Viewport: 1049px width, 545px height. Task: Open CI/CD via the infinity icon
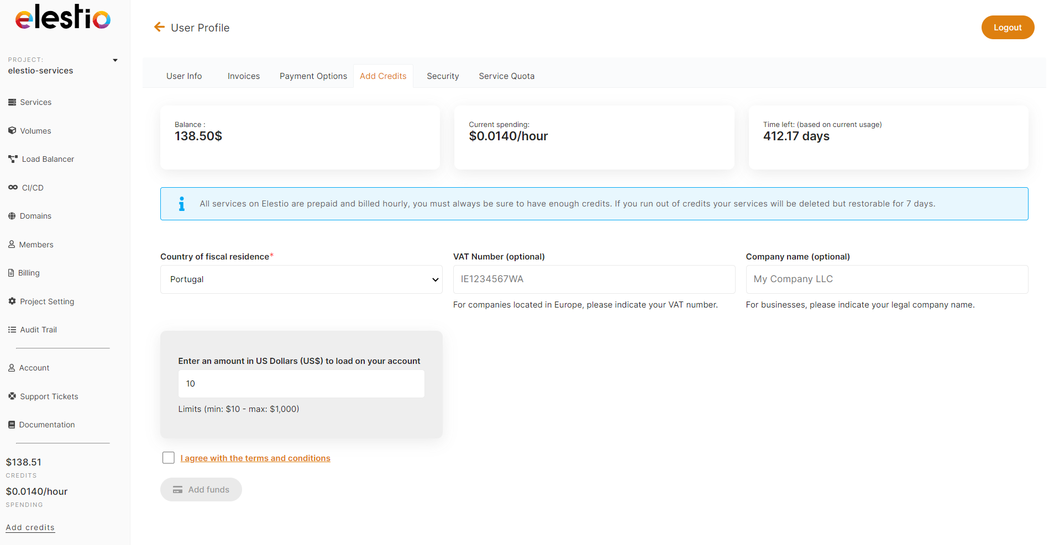(x=13, y=188)
